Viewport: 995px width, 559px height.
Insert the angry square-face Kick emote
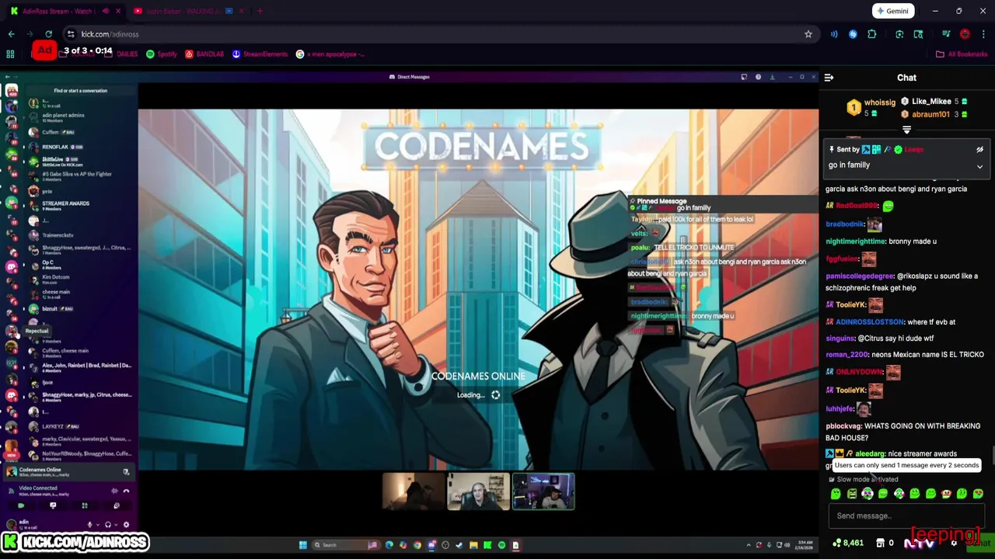(852, 494)
